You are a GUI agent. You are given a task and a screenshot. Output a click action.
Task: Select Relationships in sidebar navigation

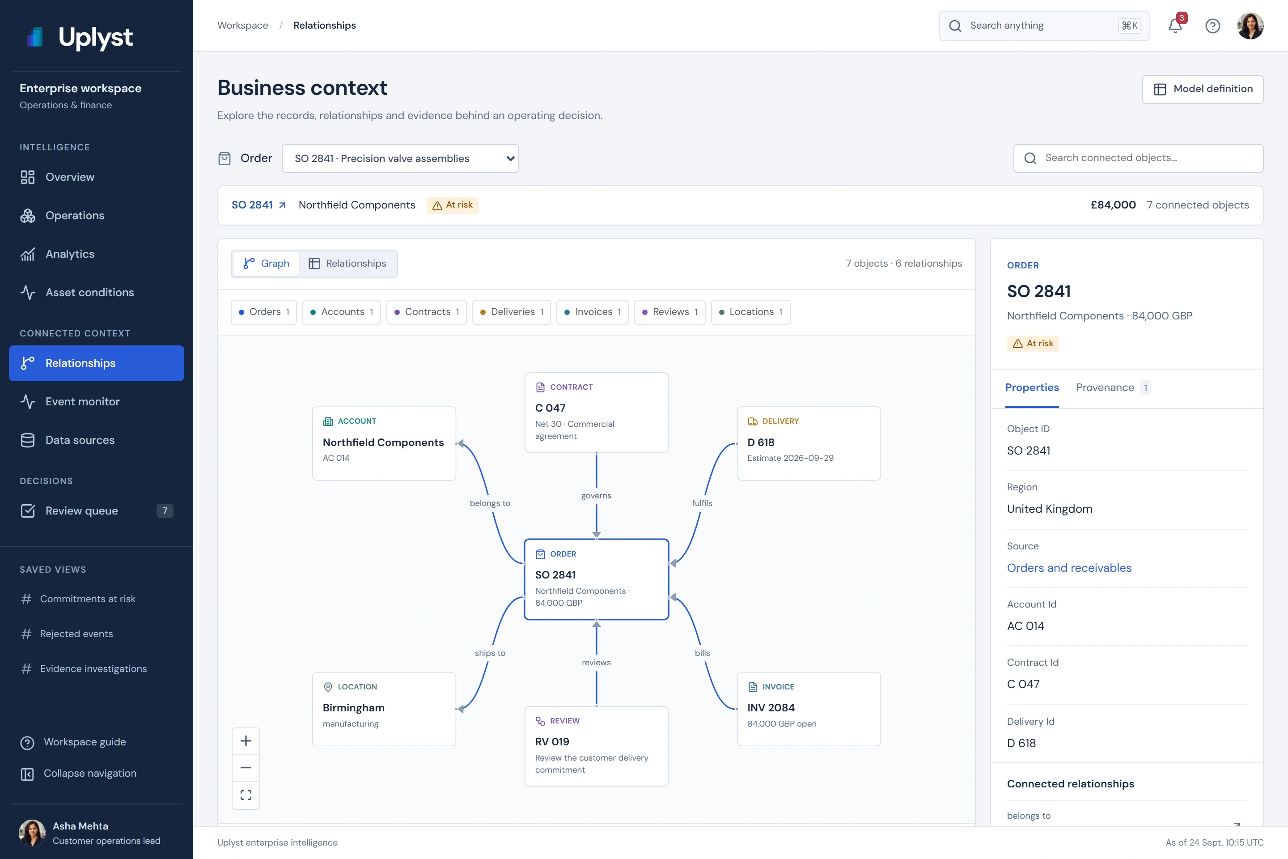97,363
